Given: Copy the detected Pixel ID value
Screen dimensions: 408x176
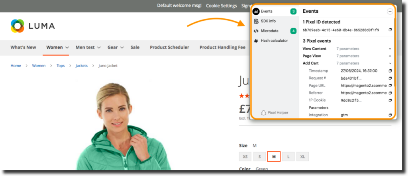Looking at the screenshot, I should click(390, 30).
